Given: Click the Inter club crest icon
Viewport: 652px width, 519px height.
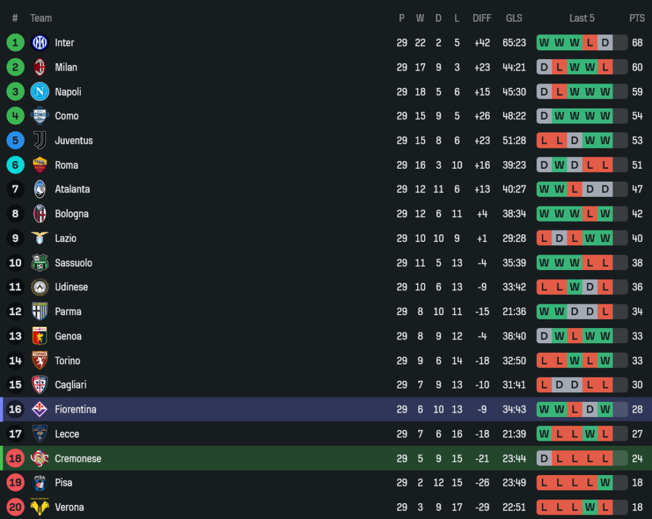Looking at the screenshot, I should pyautogui.click(x=39, y=43).
